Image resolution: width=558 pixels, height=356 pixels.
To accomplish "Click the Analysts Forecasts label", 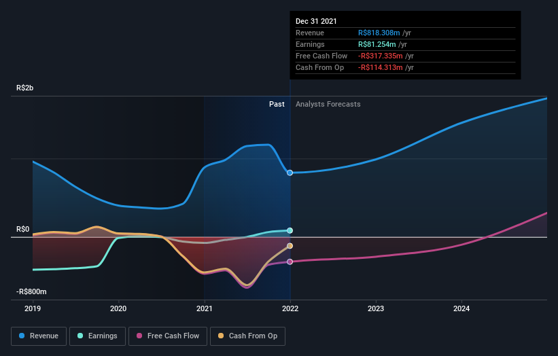I will (328, 104).
